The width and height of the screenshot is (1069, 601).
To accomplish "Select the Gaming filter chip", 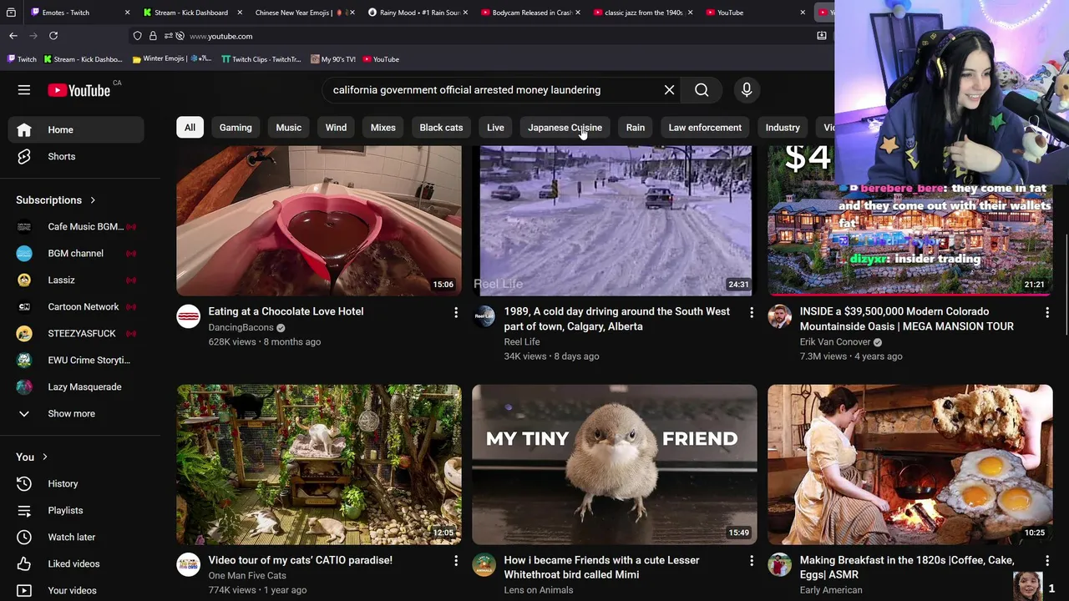I will tap(236, 128).
